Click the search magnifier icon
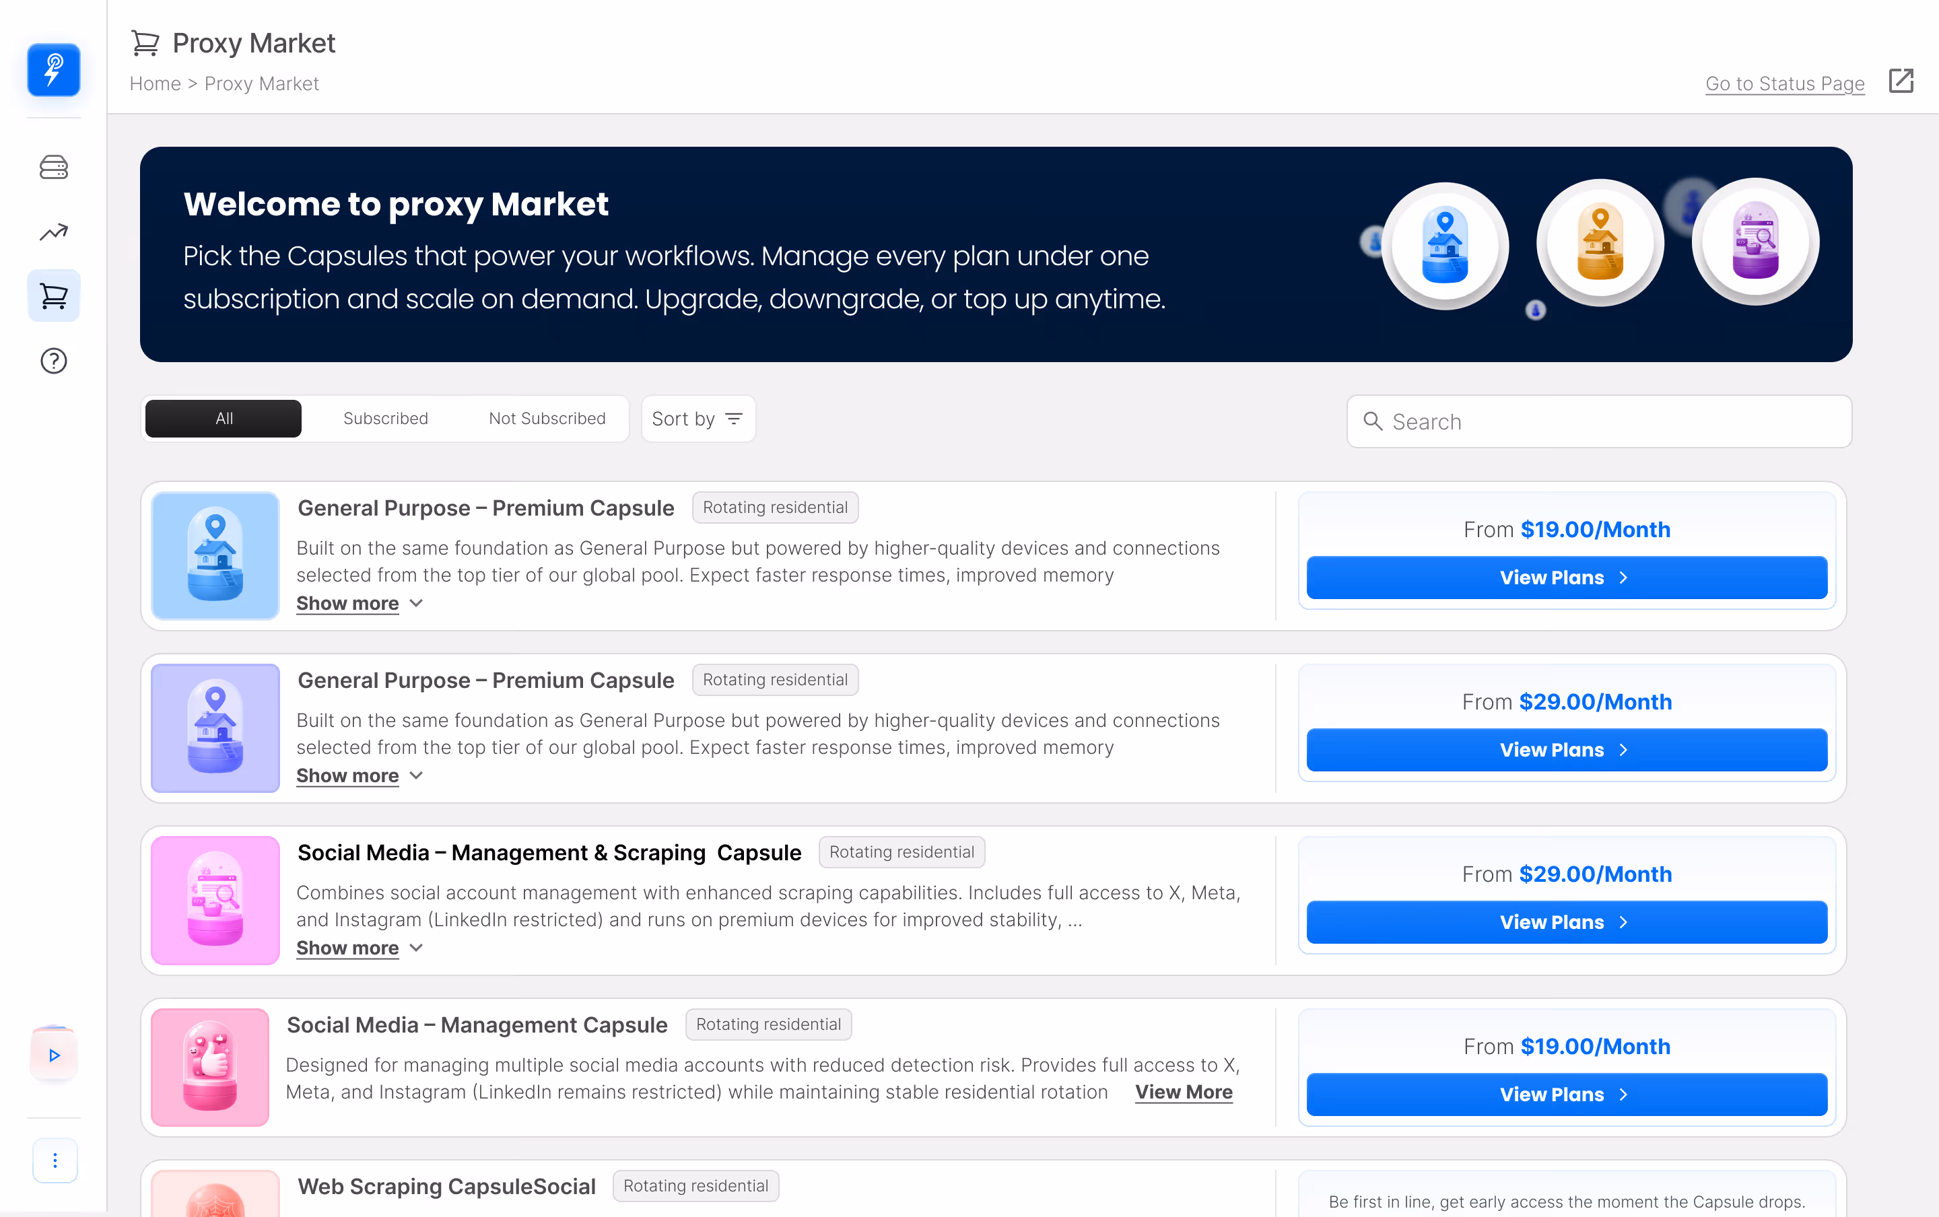Screen dimensions: 1939x1217 1373,421
